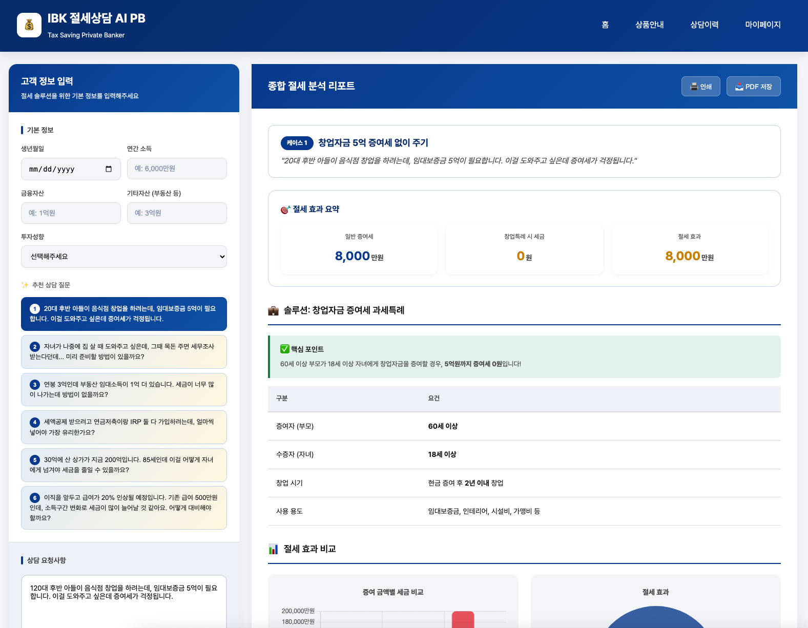Click the 요건 table column header

tap(434, 399)
